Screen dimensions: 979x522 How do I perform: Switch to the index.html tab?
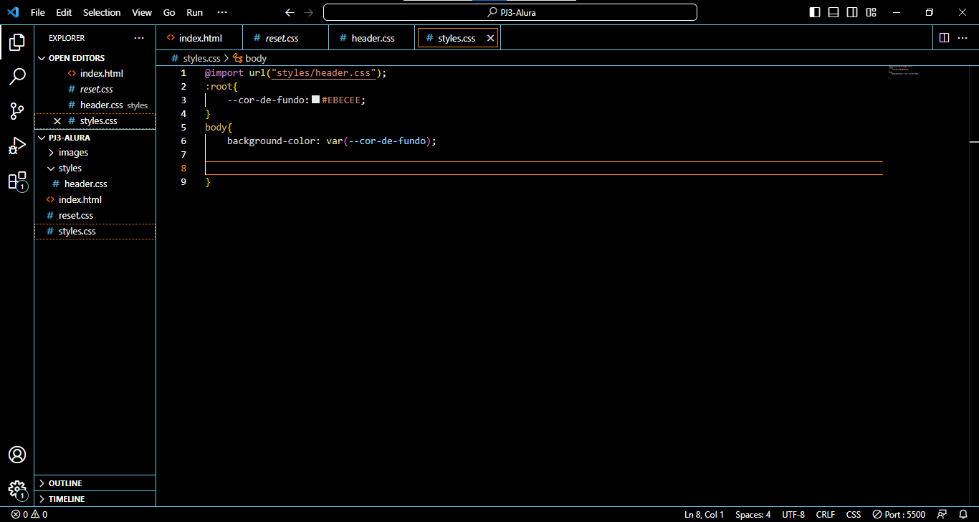click(199, 38)
